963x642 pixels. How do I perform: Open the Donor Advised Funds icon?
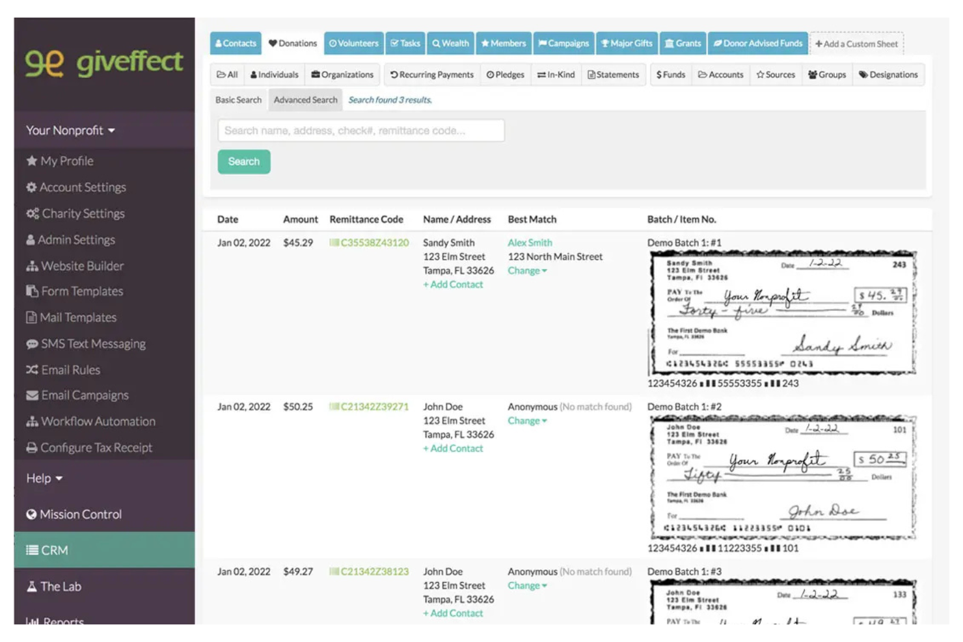[x=718, y=43]
